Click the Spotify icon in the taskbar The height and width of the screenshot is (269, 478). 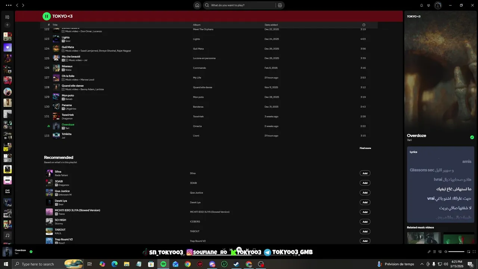coord(163,264)
